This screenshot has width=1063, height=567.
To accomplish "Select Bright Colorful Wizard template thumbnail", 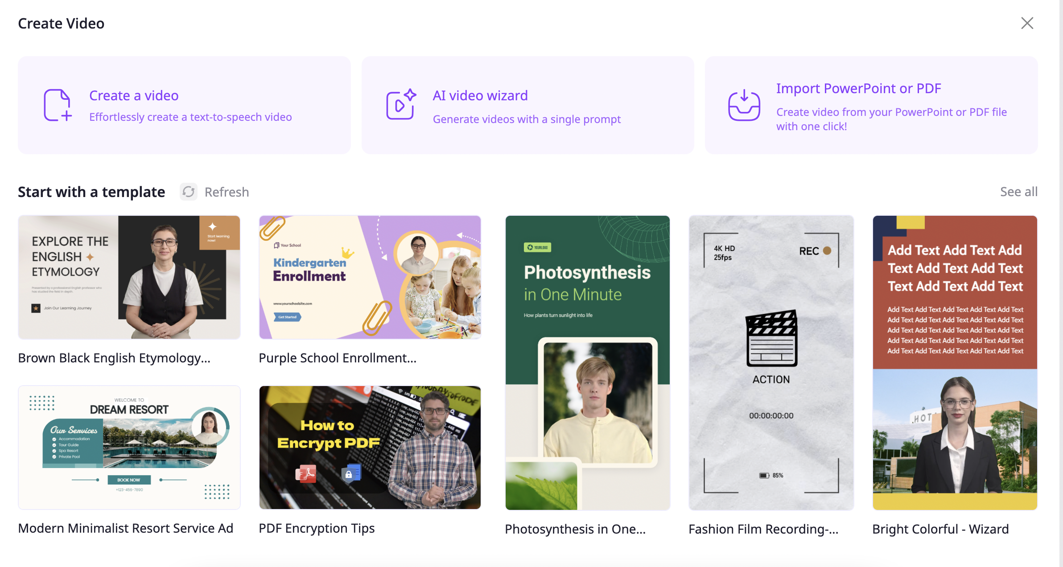I will tap(955, 363).
